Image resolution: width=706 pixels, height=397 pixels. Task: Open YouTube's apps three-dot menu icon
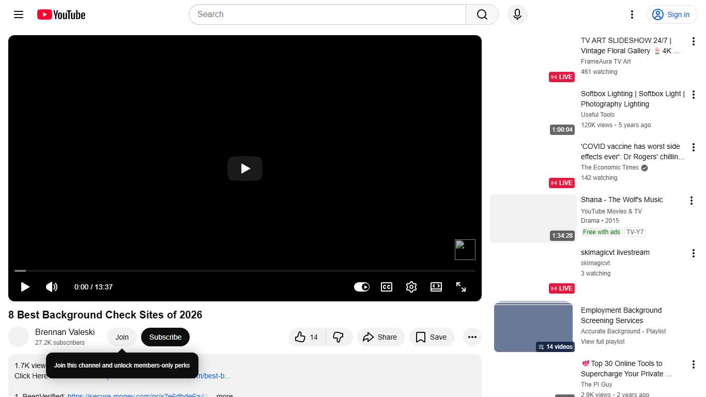click(632, 14)
